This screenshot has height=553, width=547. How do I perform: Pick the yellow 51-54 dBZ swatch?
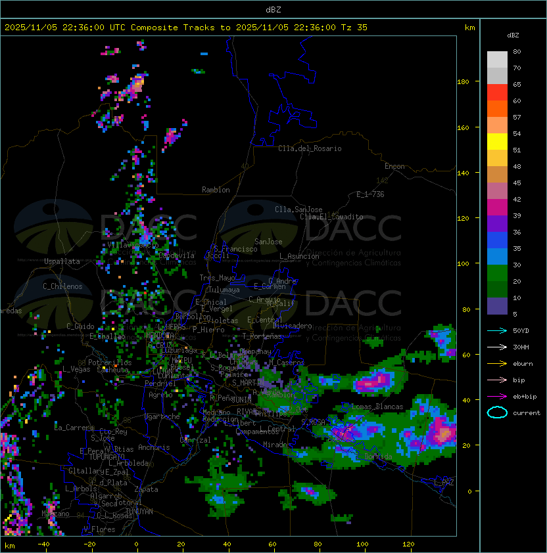[x=497, y=141]
